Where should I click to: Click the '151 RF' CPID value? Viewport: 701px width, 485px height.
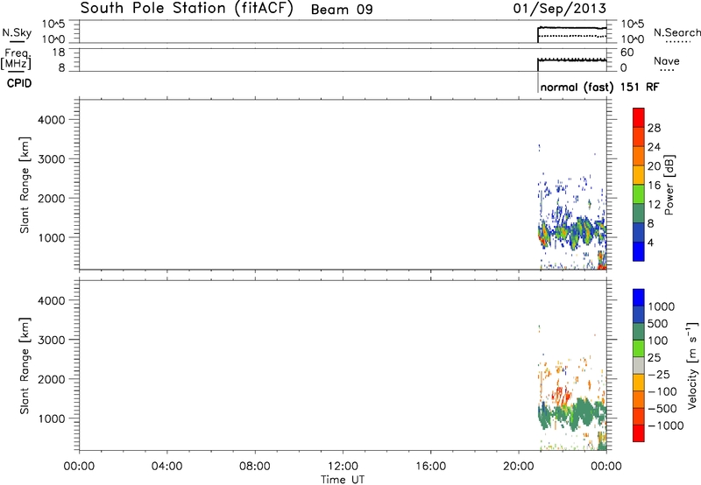pos(640,87)
